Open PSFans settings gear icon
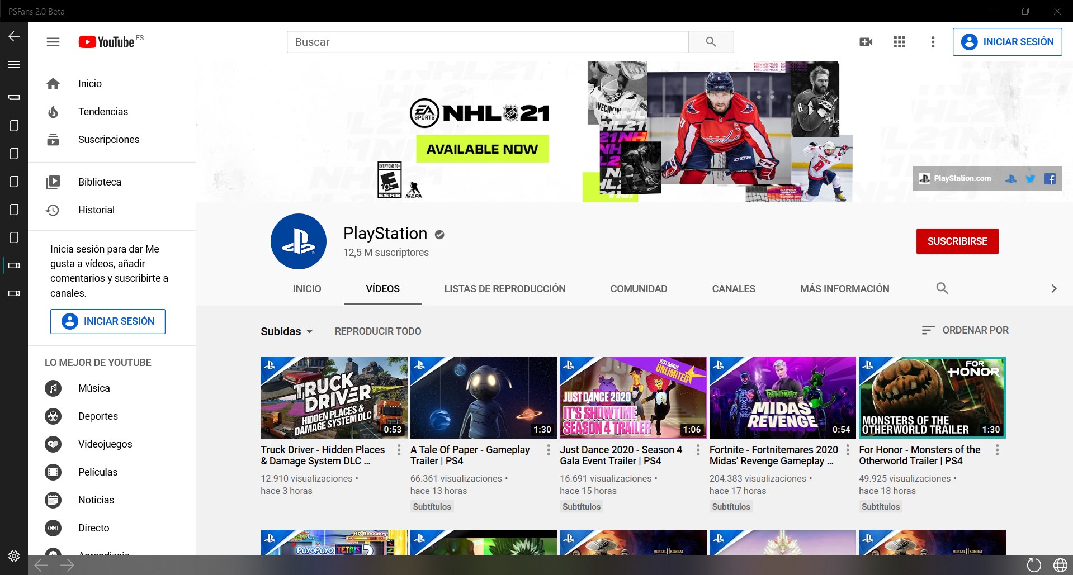This screenshot has width=1073, height=575. pos(14,556)
